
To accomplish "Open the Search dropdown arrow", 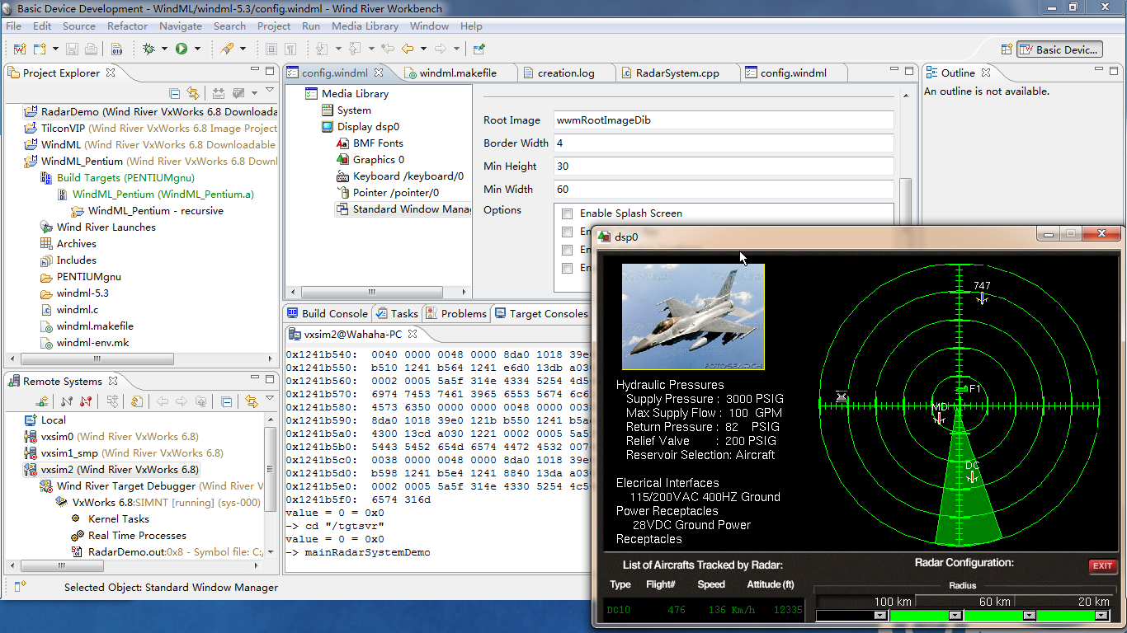I will [x=242, y=49].
